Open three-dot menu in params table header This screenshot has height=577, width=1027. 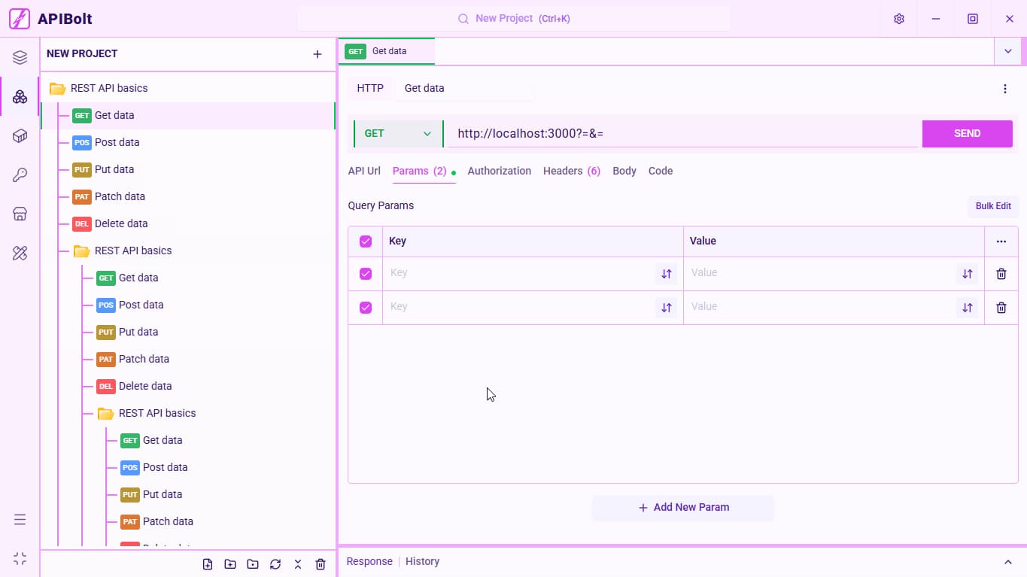click(1001, 241)
